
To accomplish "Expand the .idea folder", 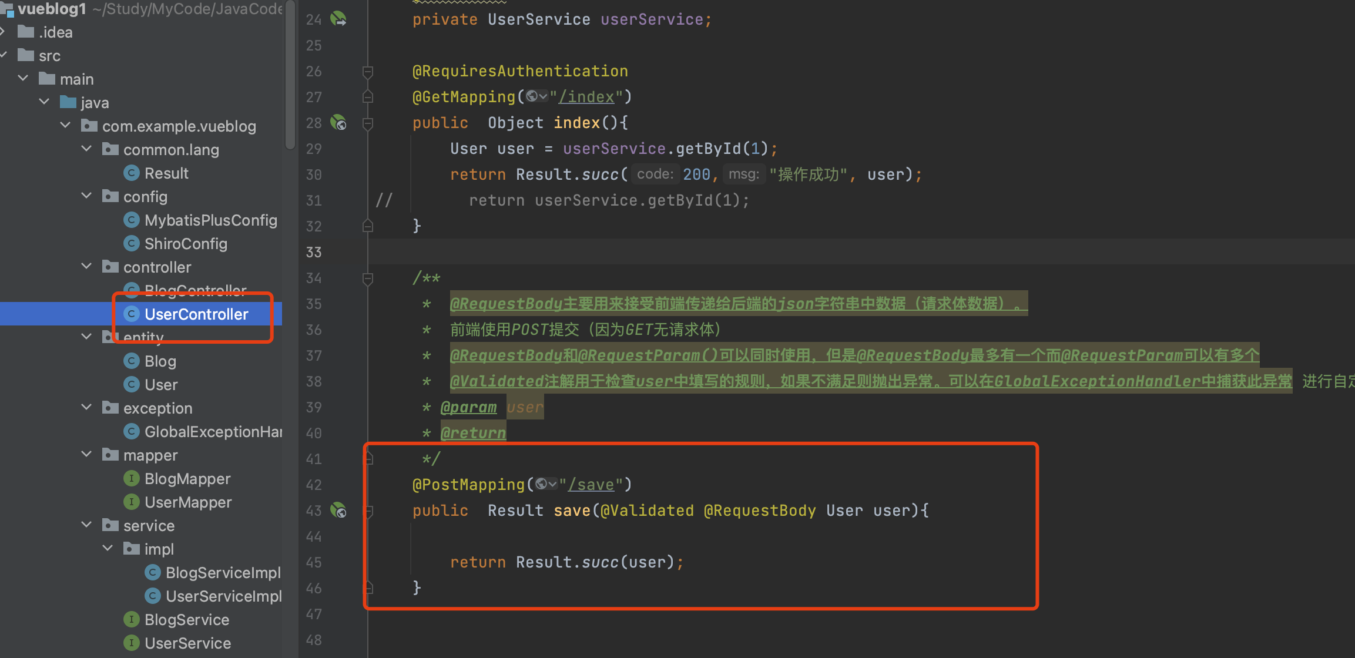I will 4,32.
